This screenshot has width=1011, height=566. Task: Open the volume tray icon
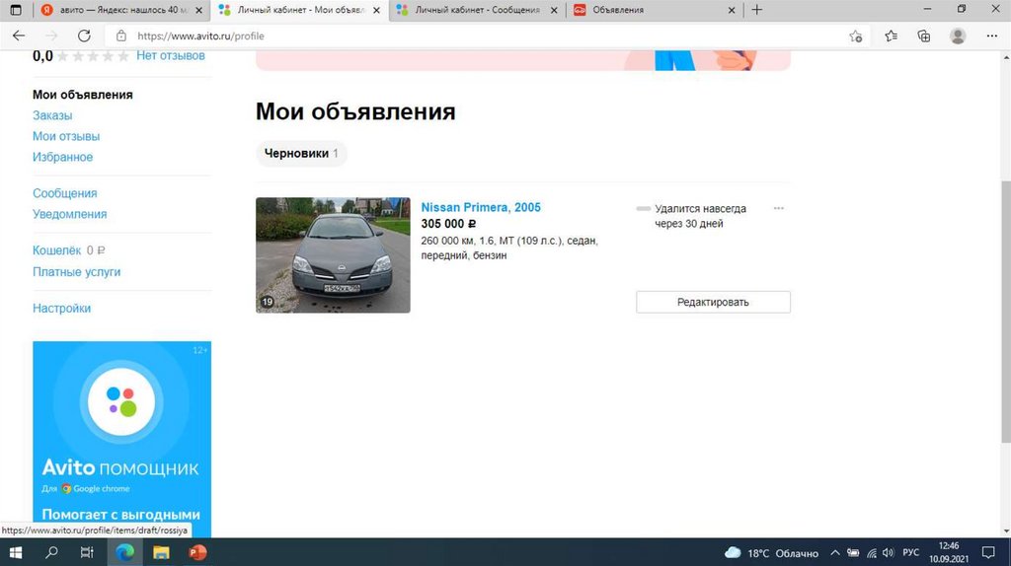click(x=889, y=553)
